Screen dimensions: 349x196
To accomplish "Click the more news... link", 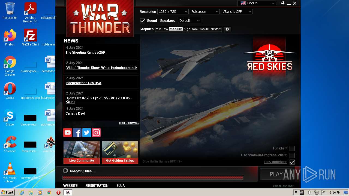I will coord(129,123).
